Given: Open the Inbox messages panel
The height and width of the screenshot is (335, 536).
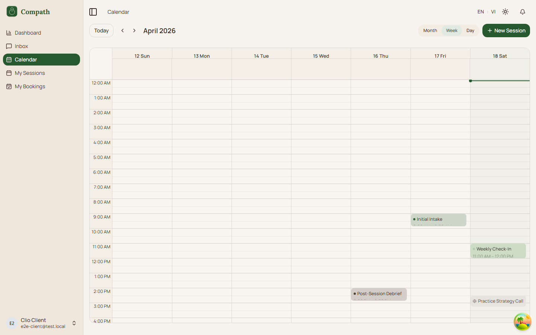Looking at the screenshot, I should [x=22, y=46].
